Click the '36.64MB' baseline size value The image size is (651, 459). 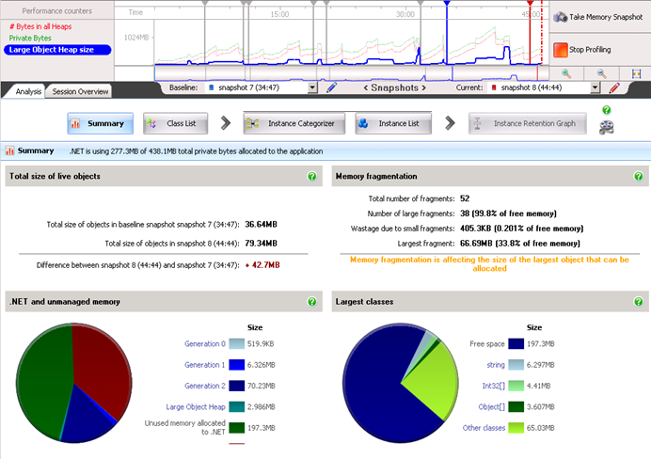(261, 225)
